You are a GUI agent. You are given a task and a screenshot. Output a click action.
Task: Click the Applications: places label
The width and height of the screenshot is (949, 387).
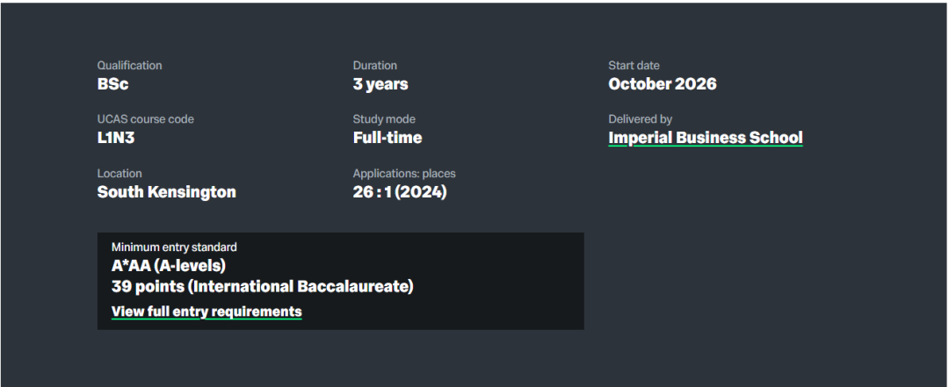(x=404, y=174)
